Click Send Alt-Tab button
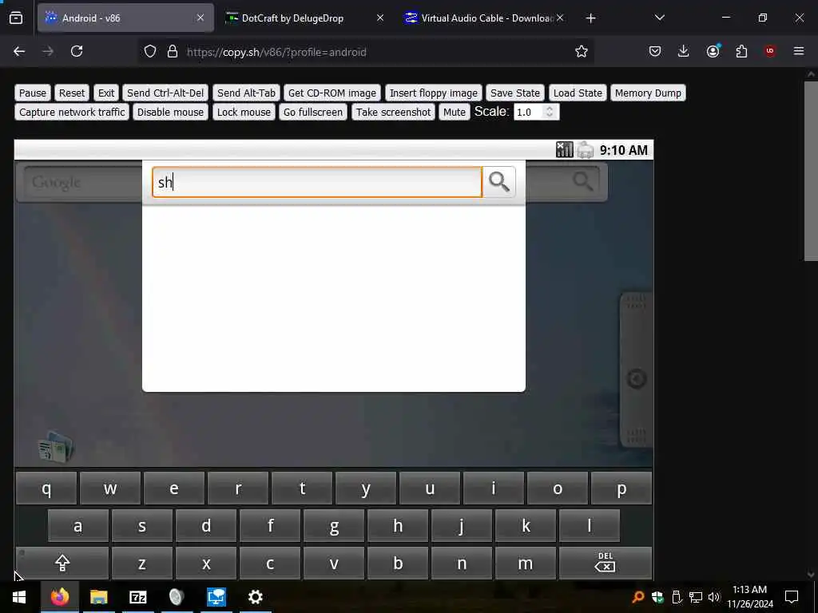This screenshot has width=818, height=613. click(x=246, y=93)
